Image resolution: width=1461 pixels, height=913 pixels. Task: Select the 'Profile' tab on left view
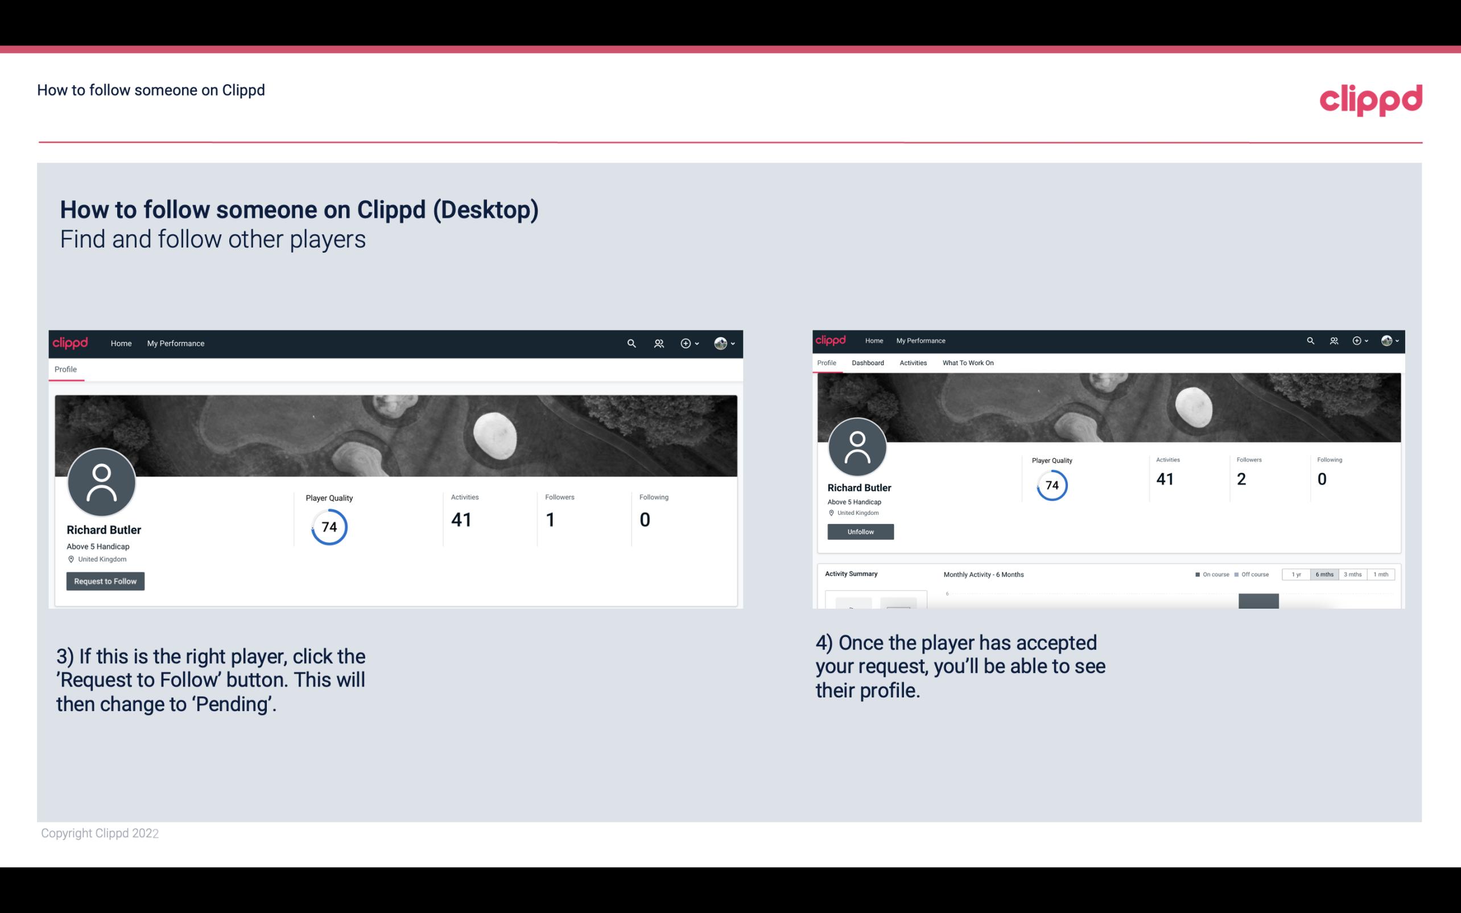click(x=64, y=368)
